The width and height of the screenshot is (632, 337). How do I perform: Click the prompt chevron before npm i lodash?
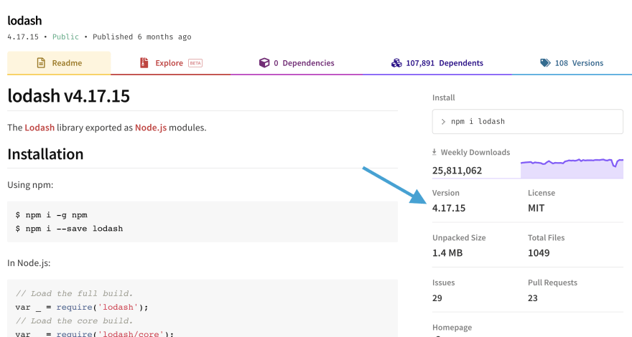coord(443,122)
